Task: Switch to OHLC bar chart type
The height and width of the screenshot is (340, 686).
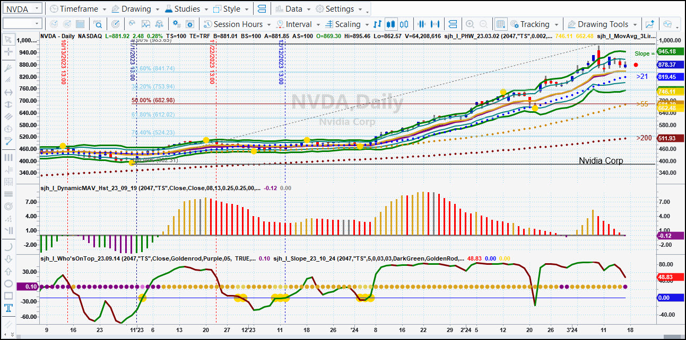Action: [x=378, y=24]
